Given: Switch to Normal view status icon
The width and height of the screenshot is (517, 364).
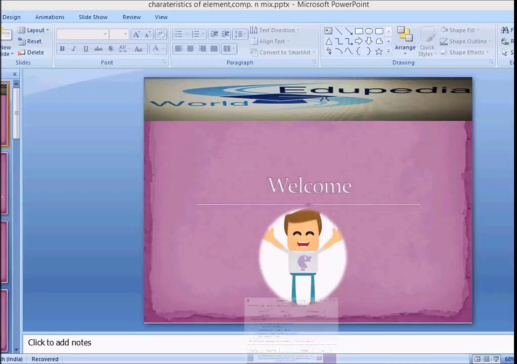Looking at the screenshot, I should click(x=478, y=359).
